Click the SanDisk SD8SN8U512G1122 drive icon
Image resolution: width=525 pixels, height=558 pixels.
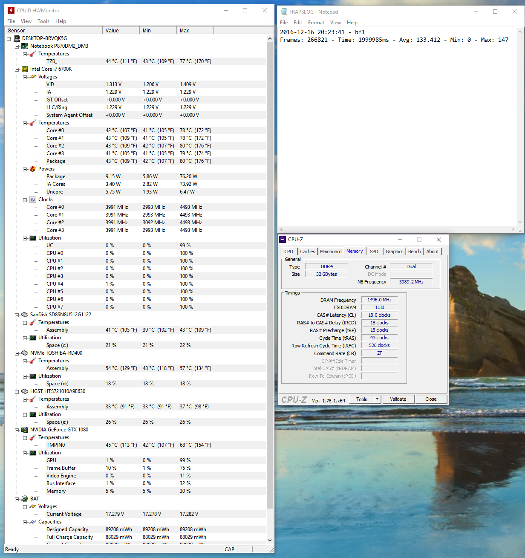point(25,315)
